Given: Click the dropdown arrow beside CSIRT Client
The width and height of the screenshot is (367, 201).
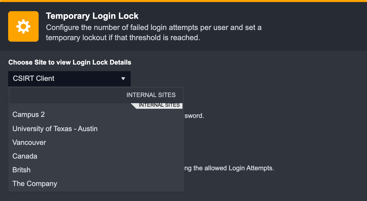Looking at the screenshot, I should pos(123,79).
